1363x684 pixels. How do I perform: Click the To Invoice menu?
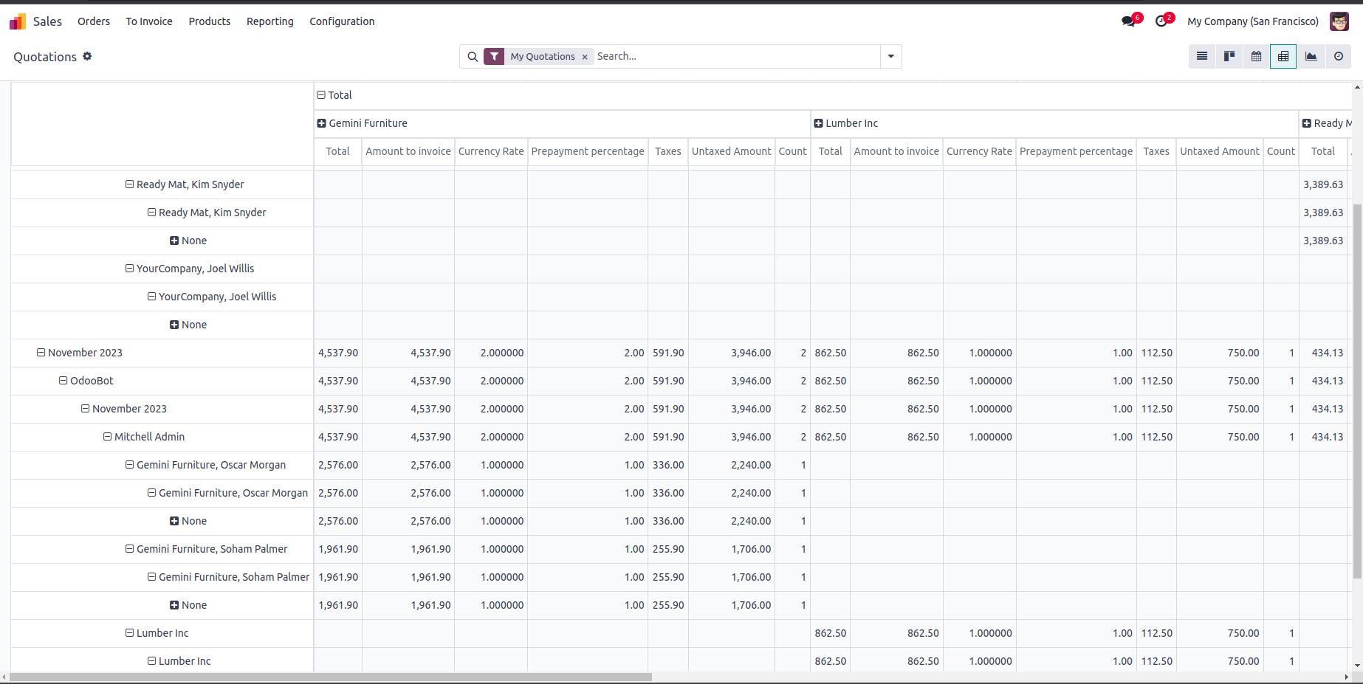click(149, 21)
